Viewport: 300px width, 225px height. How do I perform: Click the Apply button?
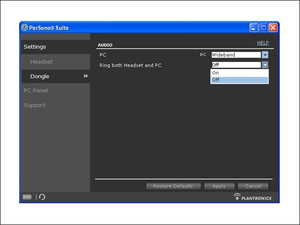point(219,186)
